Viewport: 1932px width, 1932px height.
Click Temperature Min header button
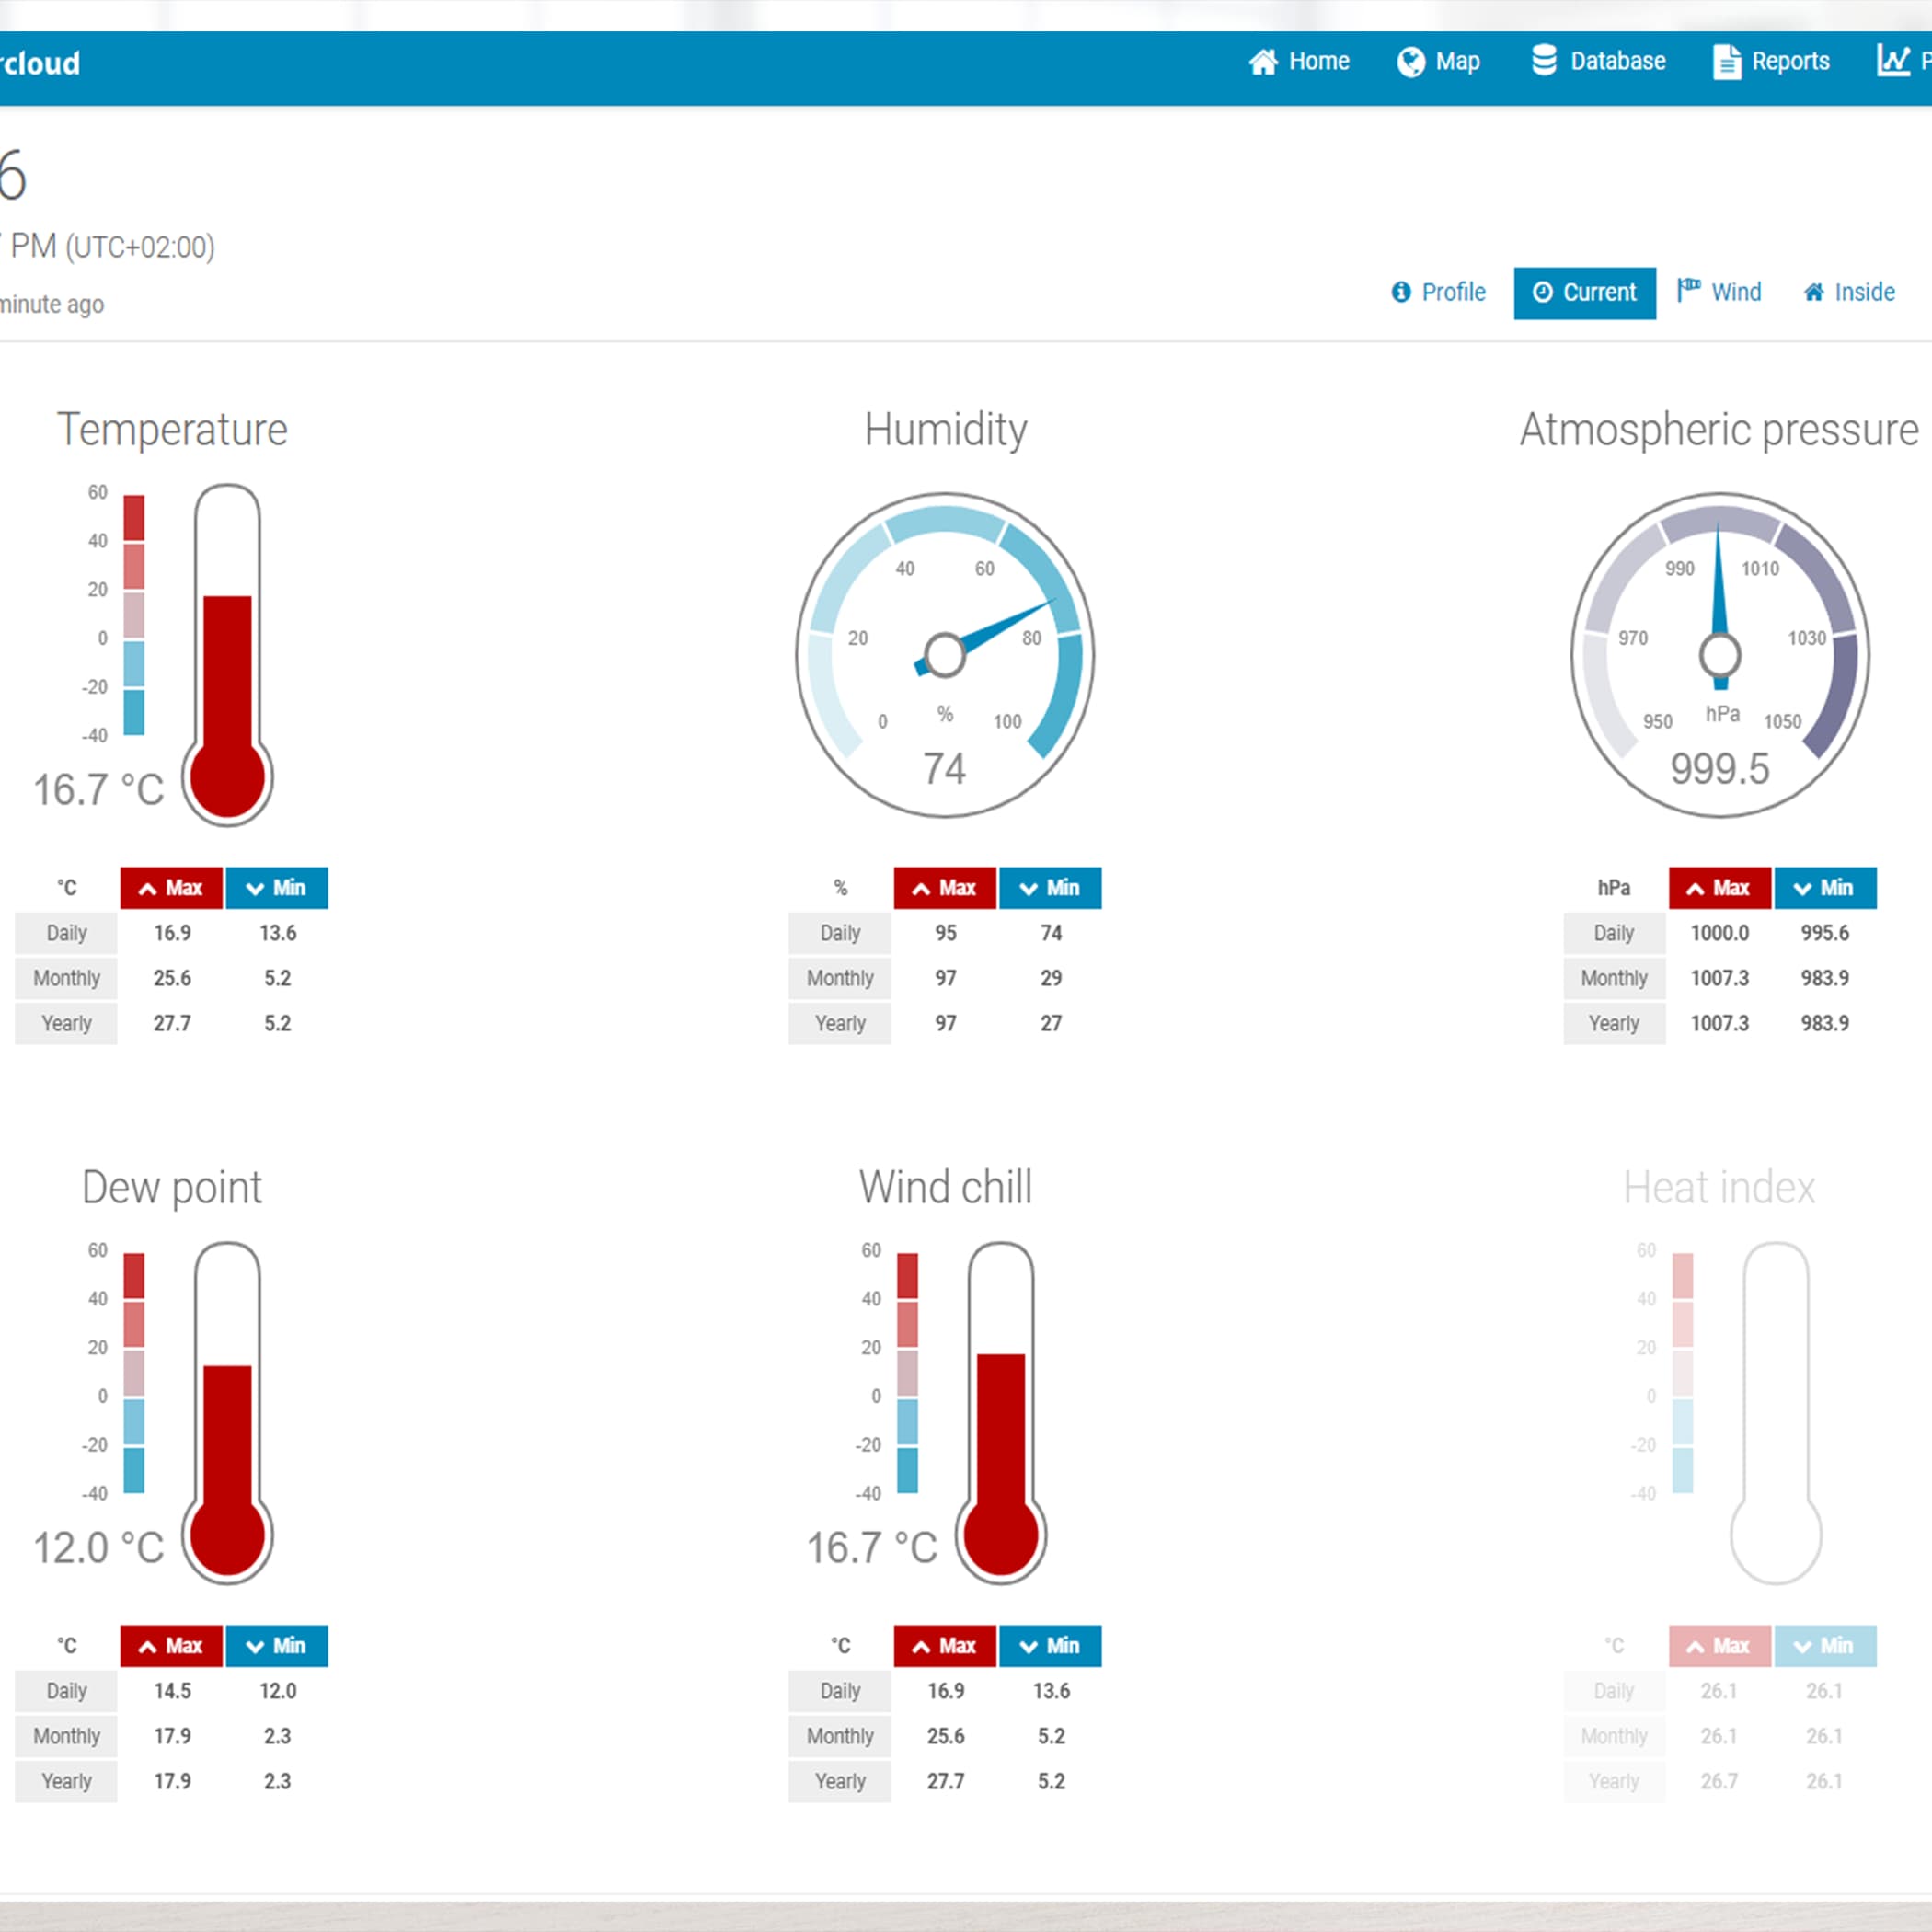pyautogui.click(x=277, y=888)
